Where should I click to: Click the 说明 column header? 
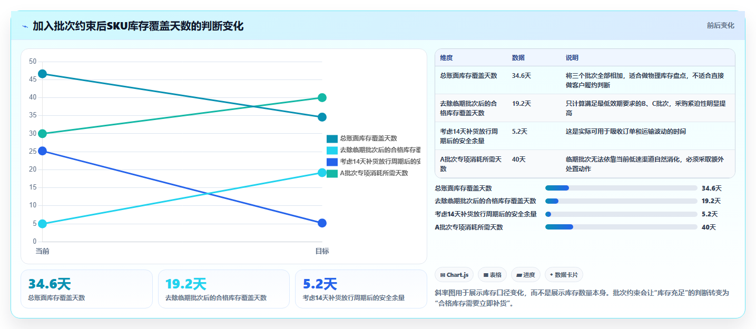572,58
